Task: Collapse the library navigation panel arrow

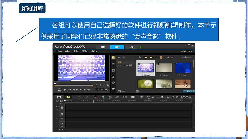Action: point(138,91)
